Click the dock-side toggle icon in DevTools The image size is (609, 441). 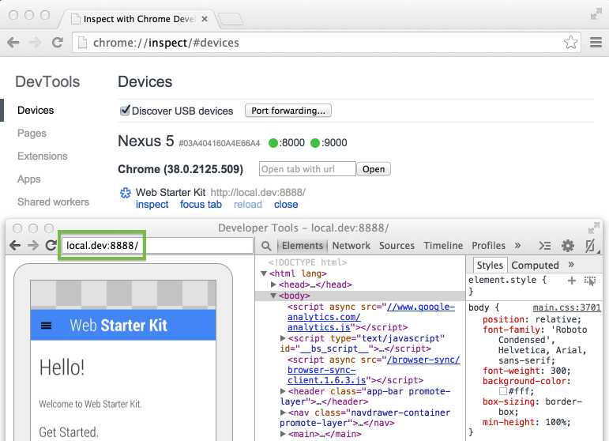[590, 246]
